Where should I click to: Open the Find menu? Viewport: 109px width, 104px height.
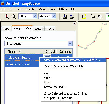(x=19, y=9)
